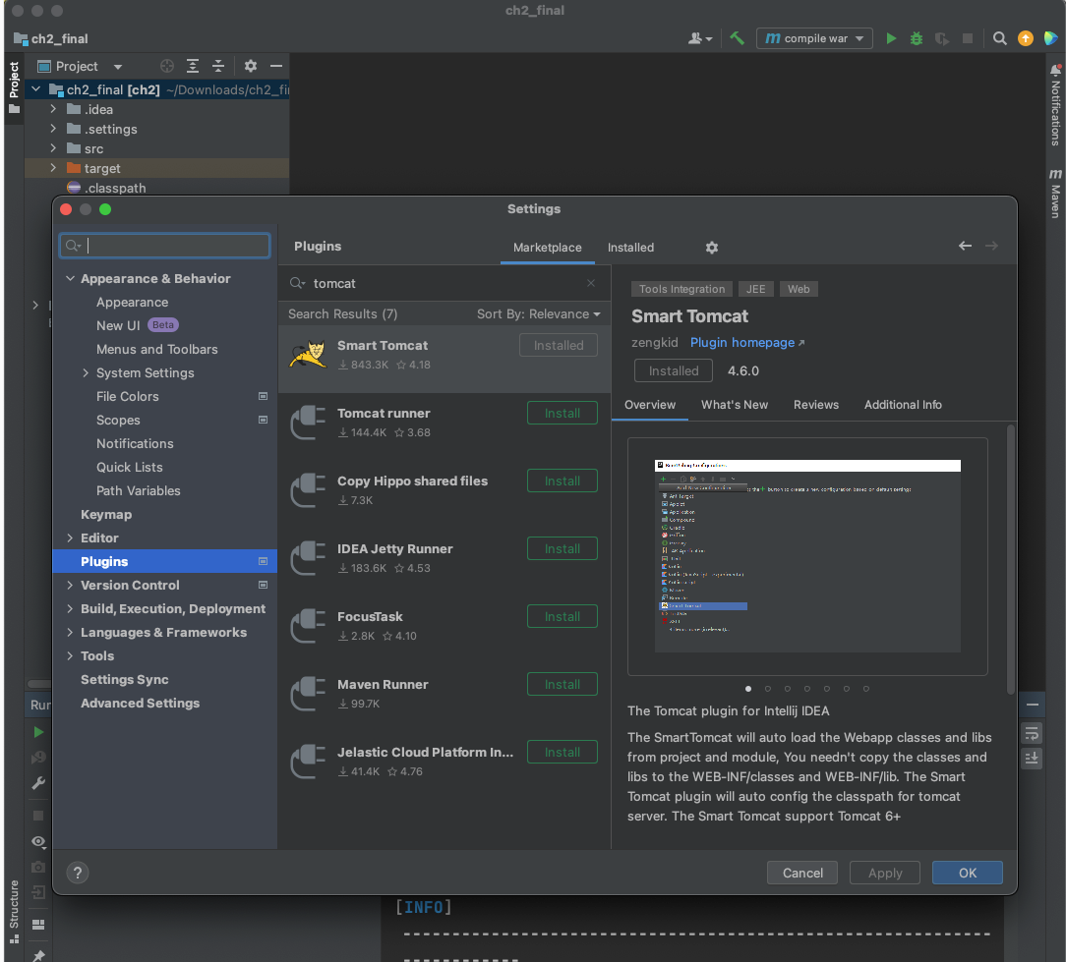
Task: Click the Back arrow in Settings dialog
Action: pos(965,246)
